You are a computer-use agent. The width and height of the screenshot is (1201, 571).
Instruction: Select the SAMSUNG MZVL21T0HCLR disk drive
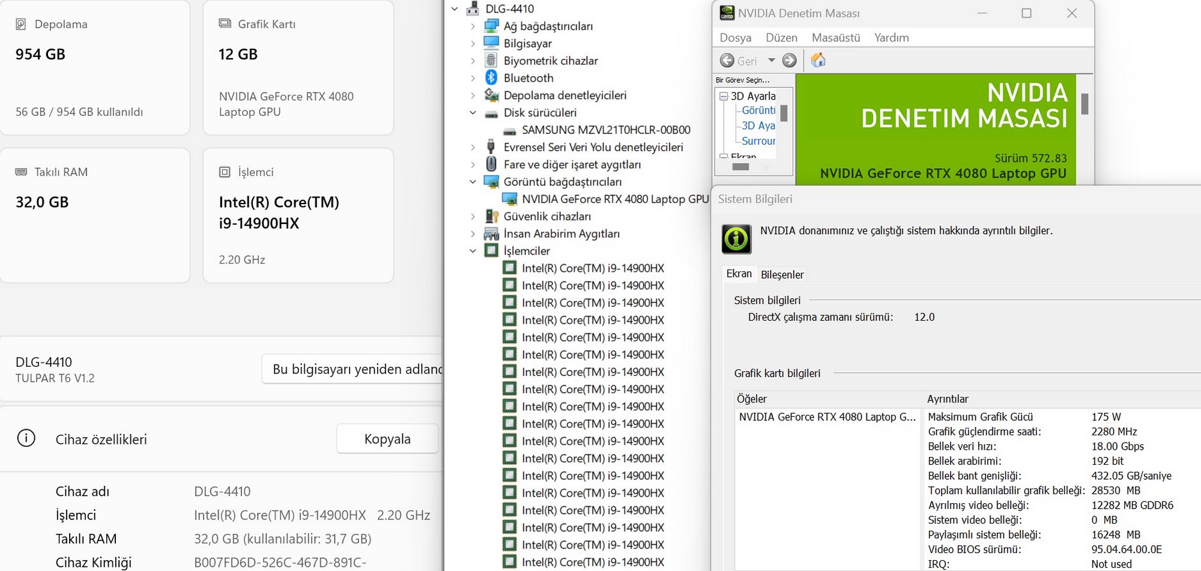605,130
